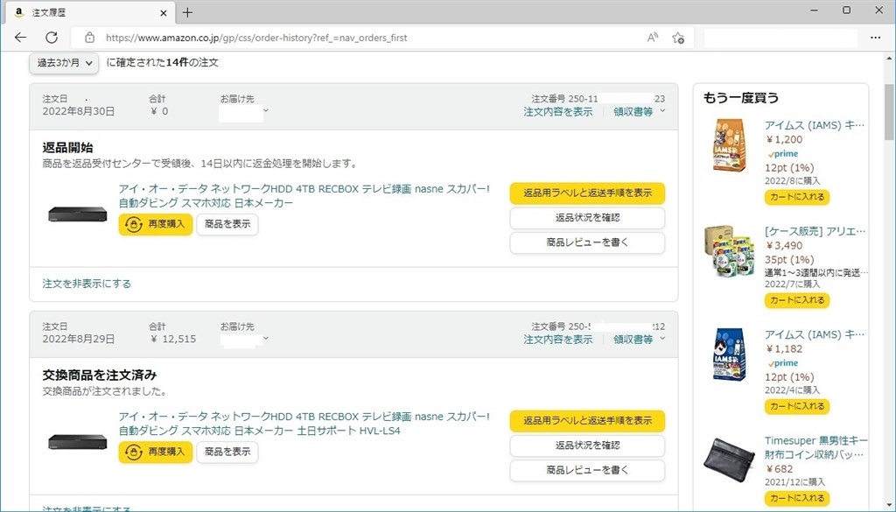
Task: Go back using the browser back arrow
Action: [x=21, y=38]
